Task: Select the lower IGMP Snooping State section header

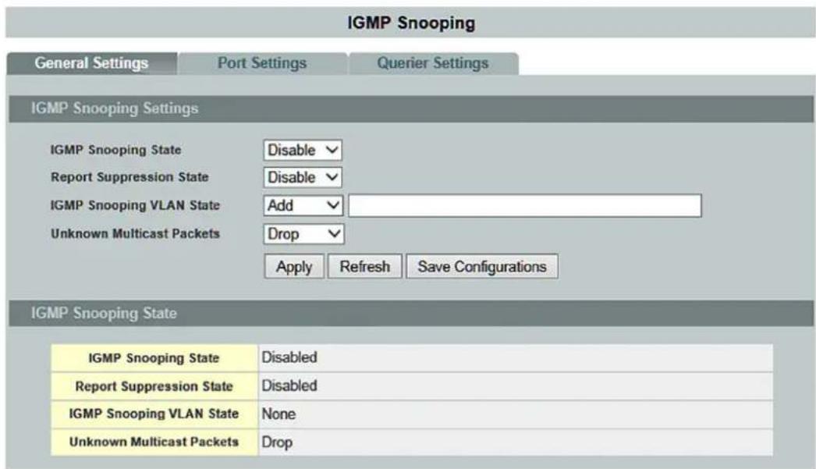Action: click(411, 314)
